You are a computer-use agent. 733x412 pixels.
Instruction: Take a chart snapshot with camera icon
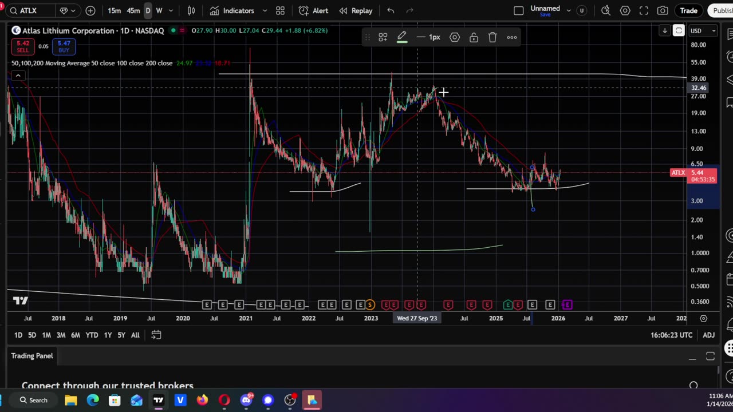tap(663, 10)
